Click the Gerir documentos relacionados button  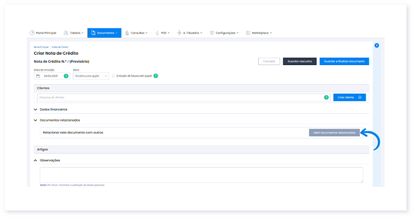[x=334, y=133]
